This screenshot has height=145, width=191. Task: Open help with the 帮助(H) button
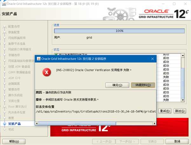click(x=14, y=142)
